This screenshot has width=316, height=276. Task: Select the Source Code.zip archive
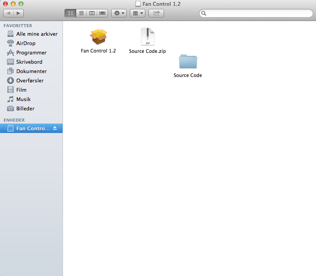tap(147, 36)
